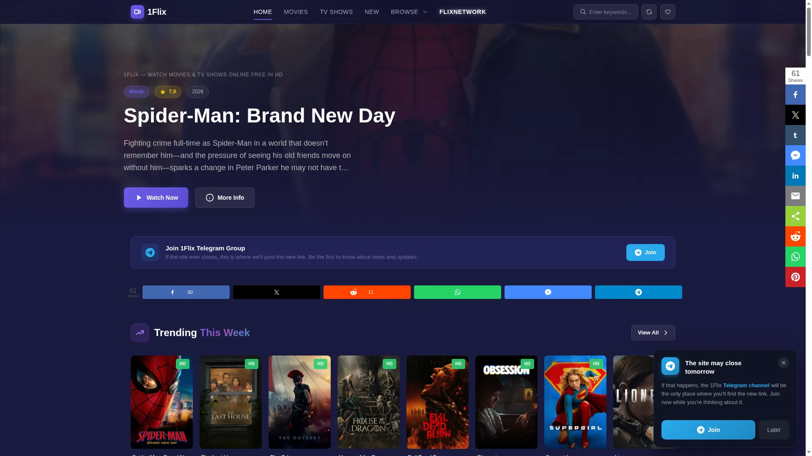Image resolution: width=812 pixels, height=456 pixels.
Task: Share on LinkedIn from the side share bar
Action: 795,176
